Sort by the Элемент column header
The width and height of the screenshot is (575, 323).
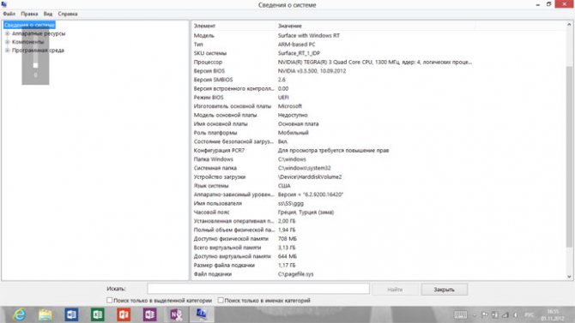pyautogui.click(x=234, y=26)
